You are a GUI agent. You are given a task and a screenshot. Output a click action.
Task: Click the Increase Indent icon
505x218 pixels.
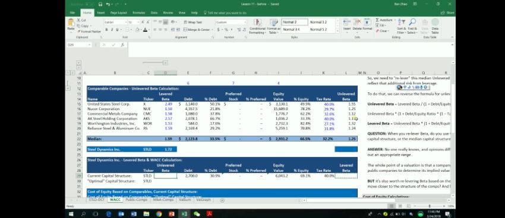pos(178,30)
